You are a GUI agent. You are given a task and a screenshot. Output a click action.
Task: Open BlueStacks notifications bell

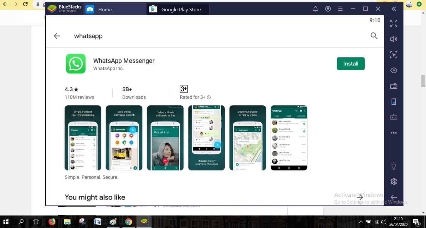pos(316,9)
